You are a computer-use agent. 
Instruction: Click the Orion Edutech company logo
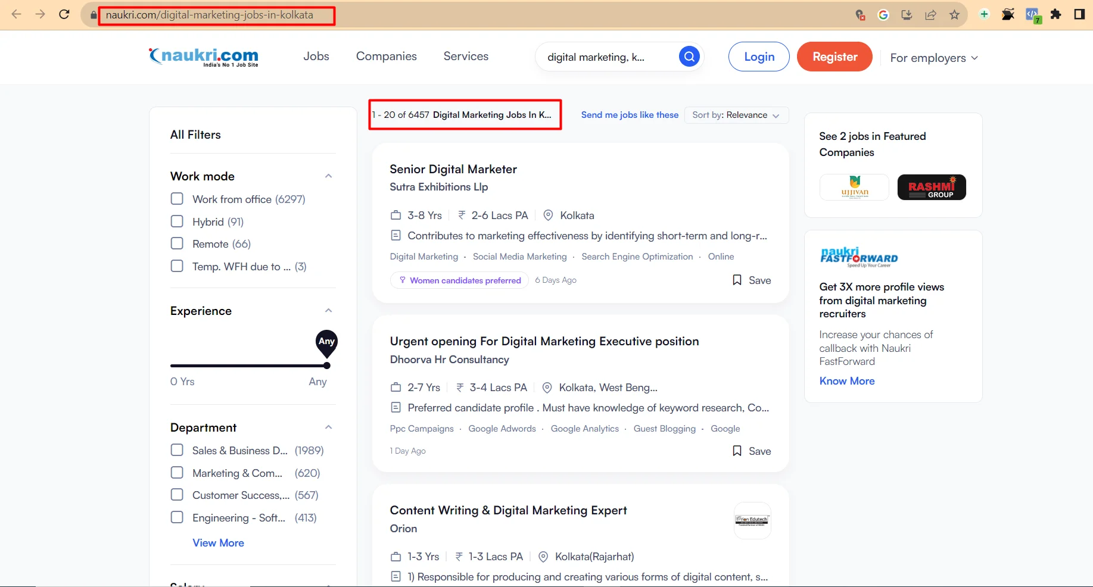752,520
